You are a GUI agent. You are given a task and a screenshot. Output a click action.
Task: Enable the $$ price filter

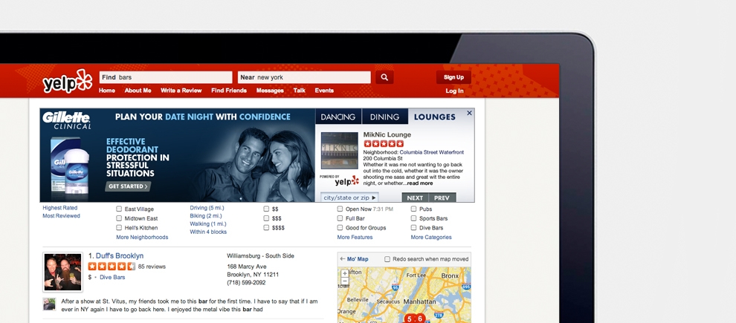click(266, 209)
